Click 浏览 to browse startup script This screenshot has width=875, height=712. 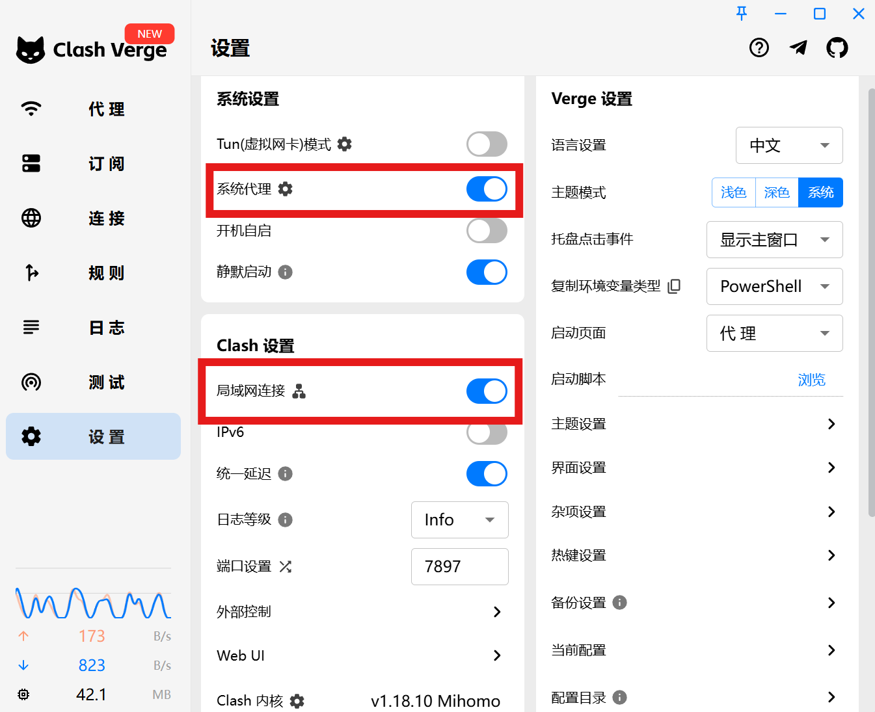(x=812, y=380)
